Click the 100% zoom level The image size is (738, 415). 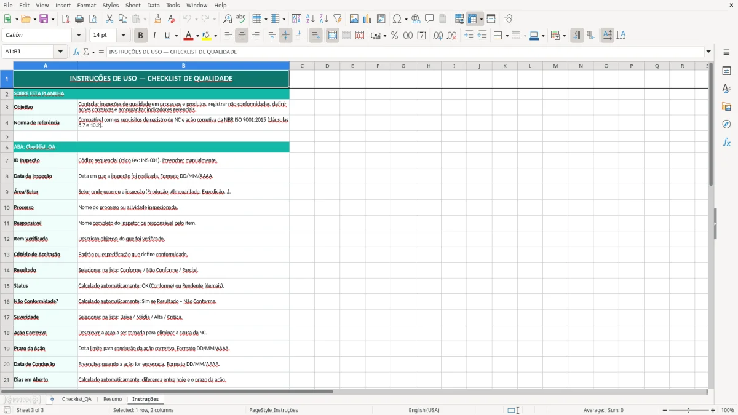(728, 410)
